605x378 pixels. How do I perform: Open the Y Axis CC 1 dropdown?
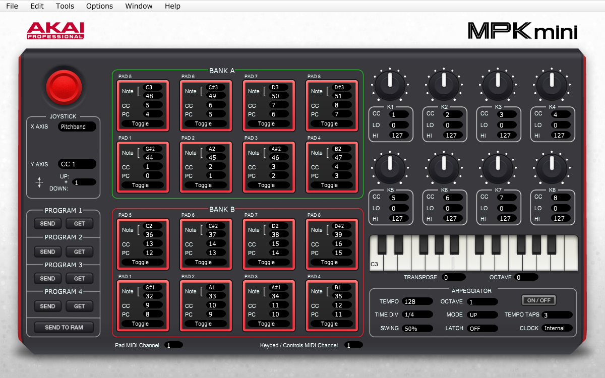point(77,164)
